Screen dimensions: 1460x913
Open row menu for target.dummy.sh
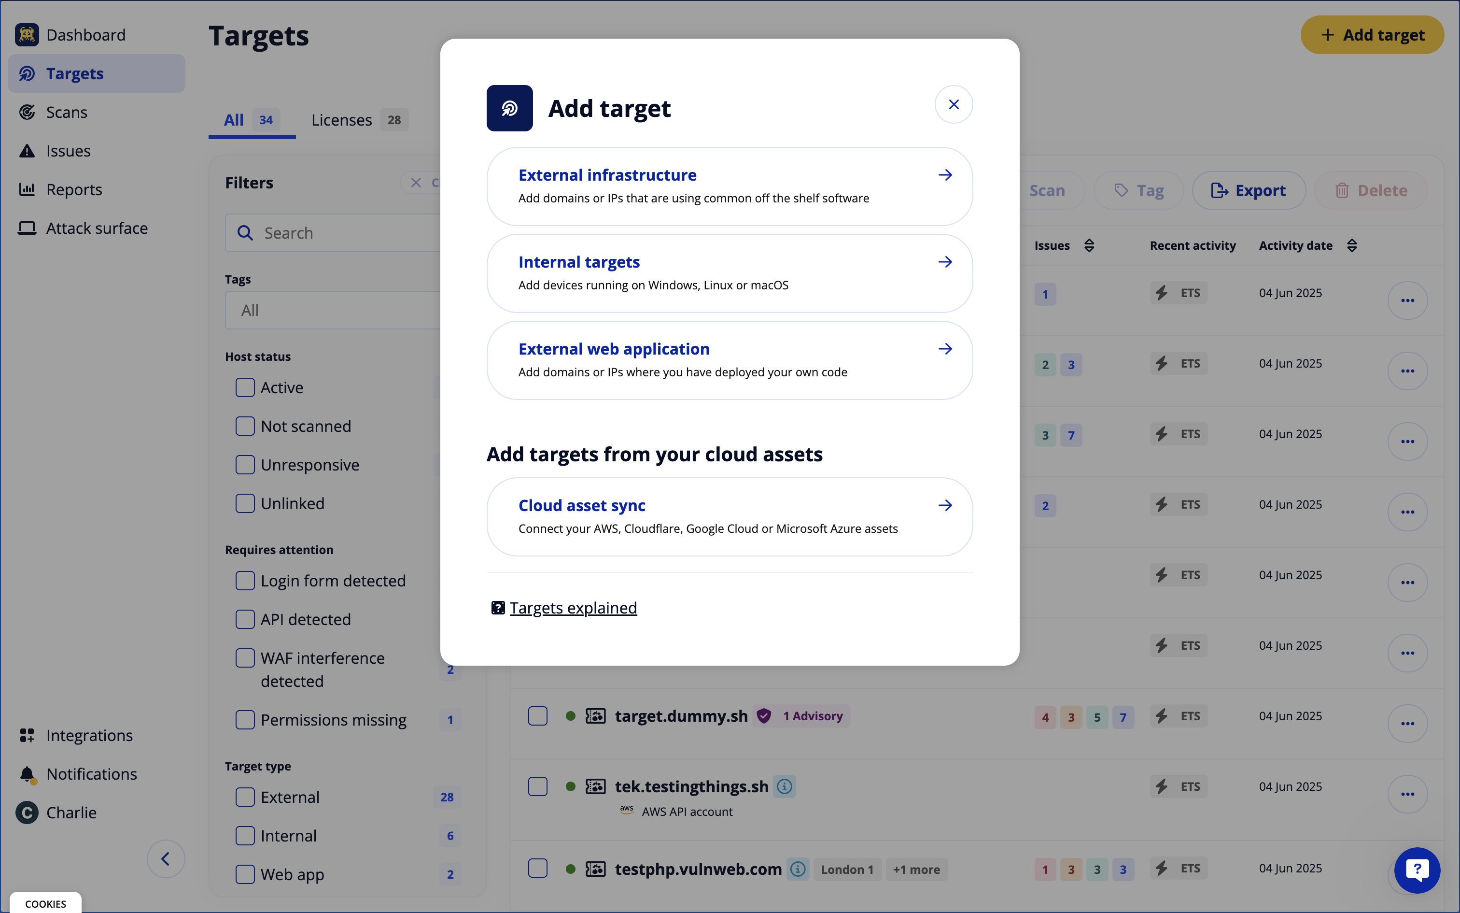pos(1407,724)
